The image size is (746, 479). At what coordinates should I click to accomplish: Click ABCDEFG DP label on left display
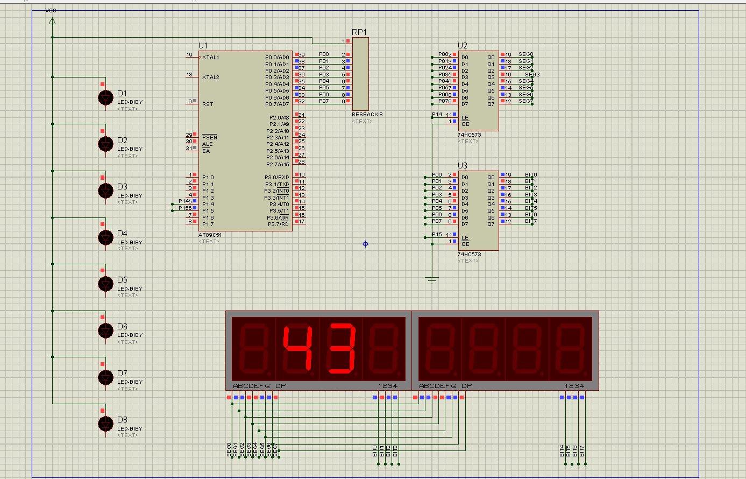pyautogui.click(x=260, y=386)
